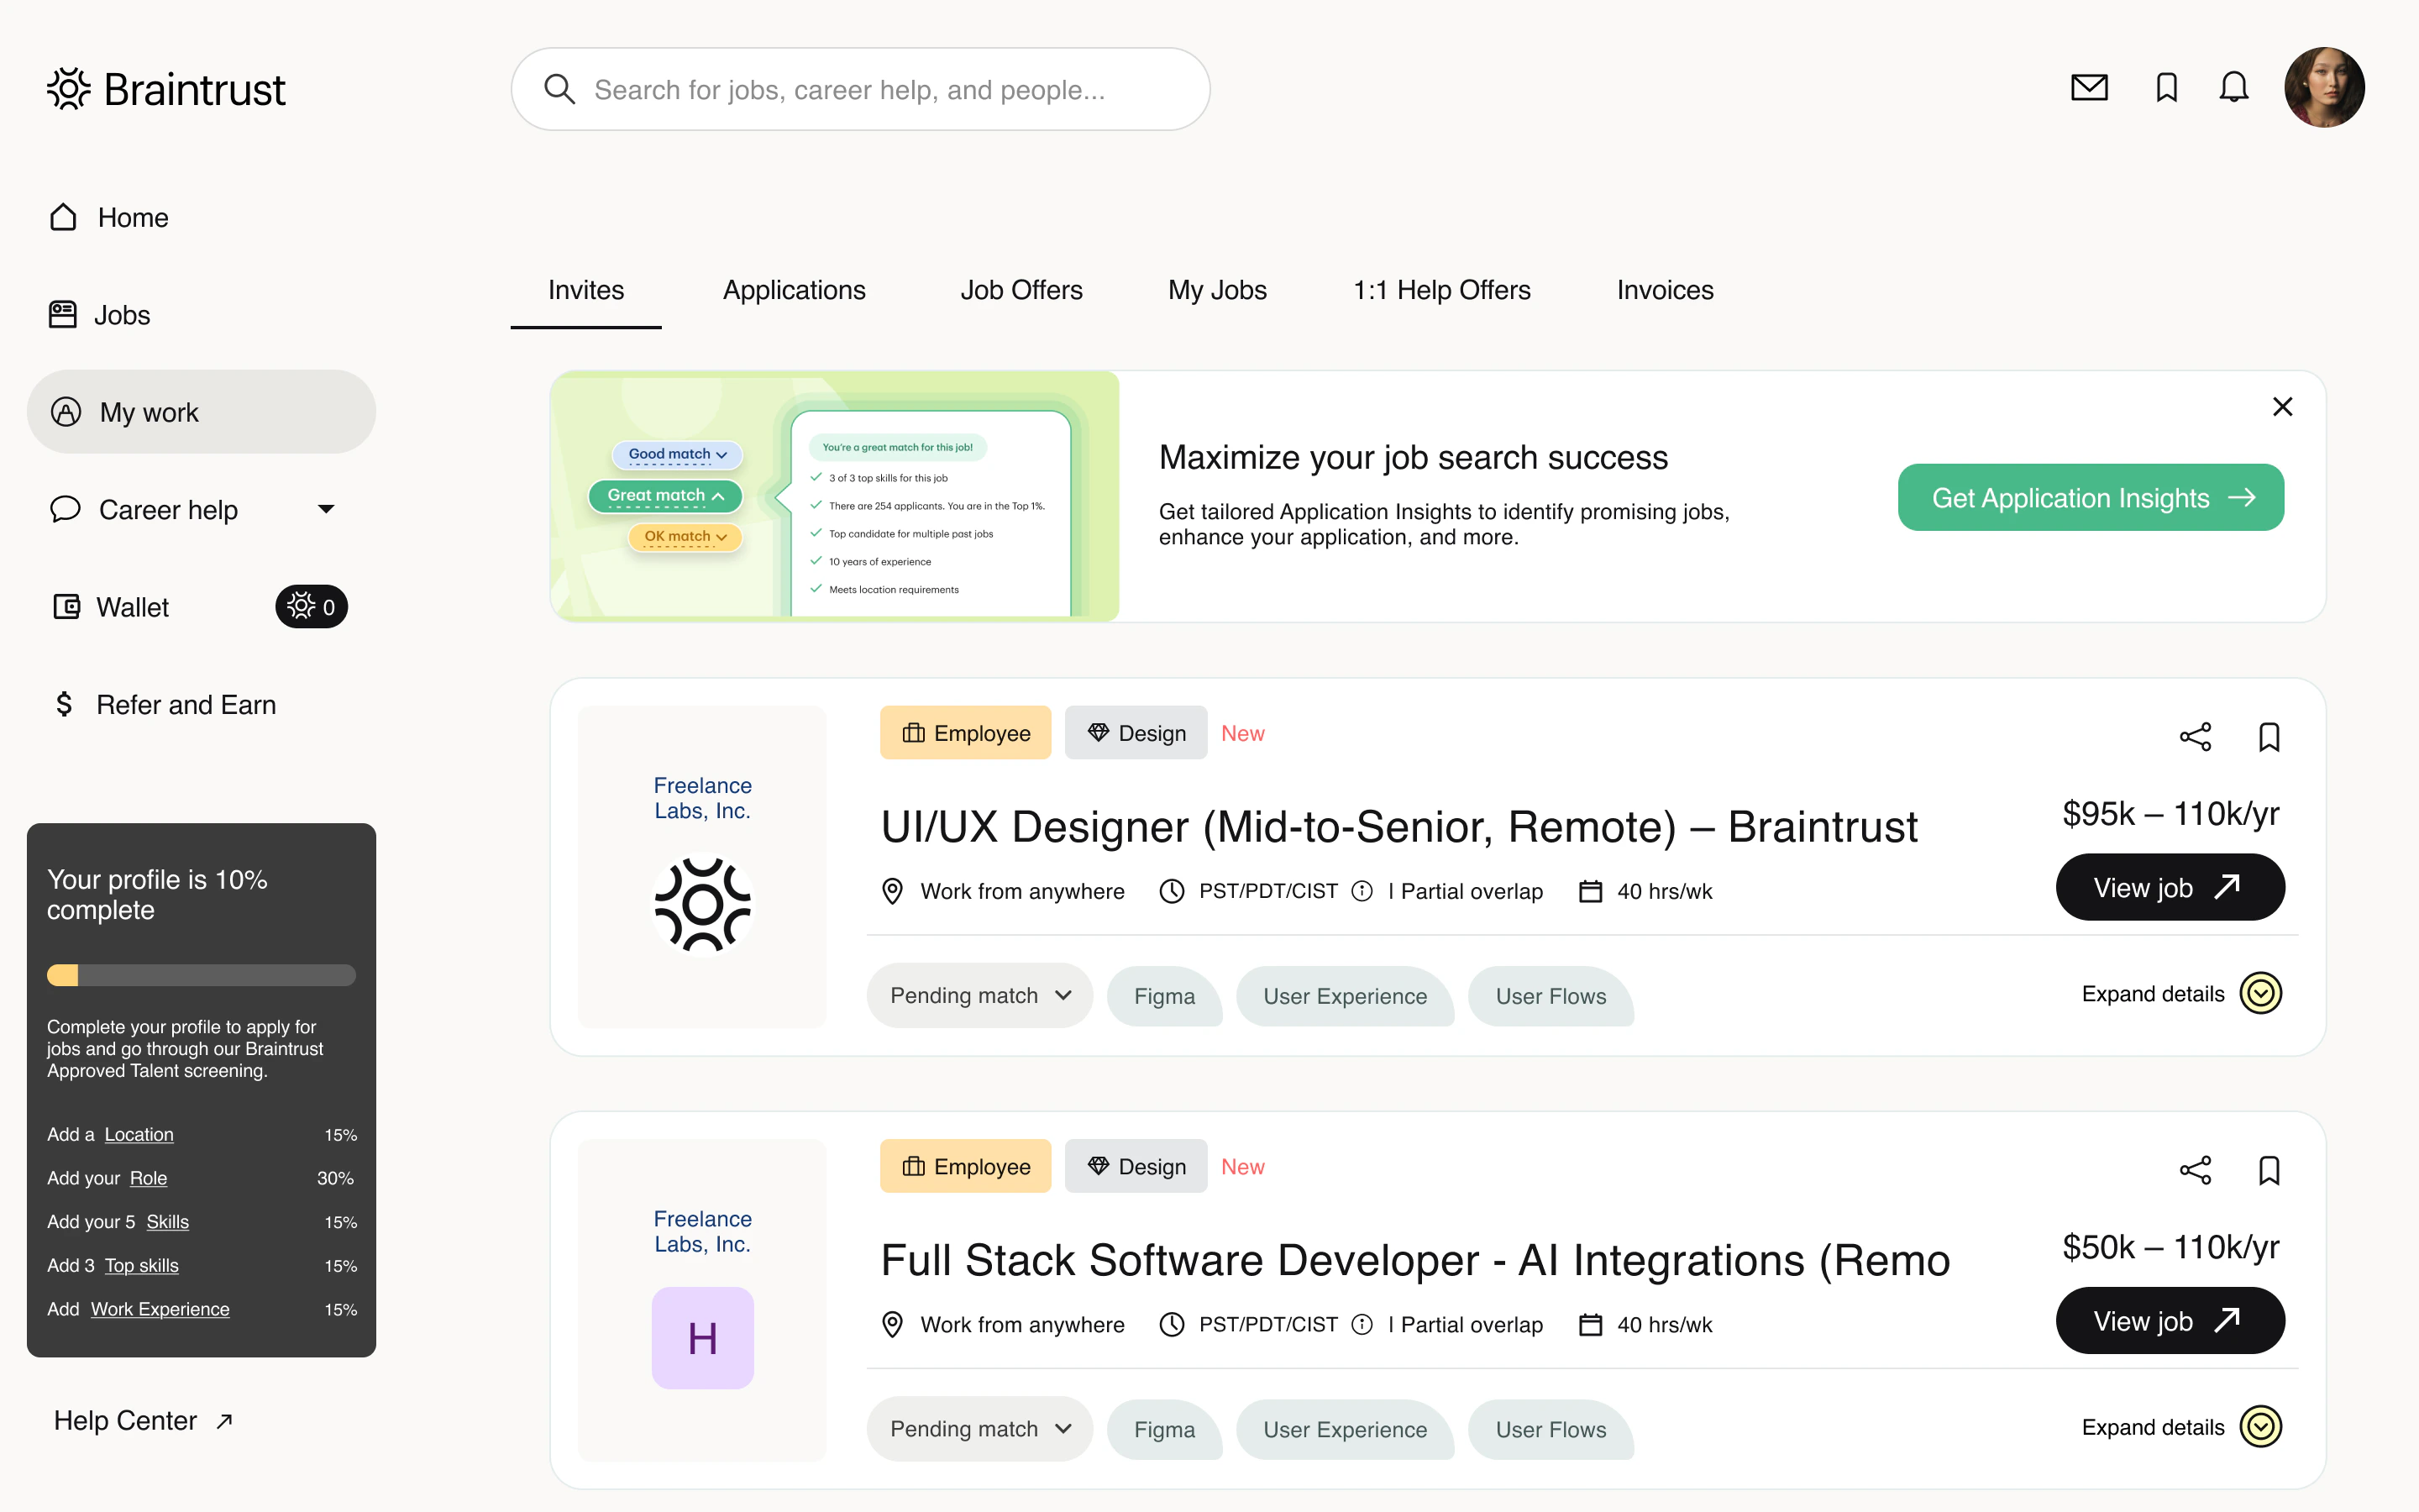Click Braintrust company logo on UI/UX job
The height and width of the screenshot is (1512, 2419).
(x=701, y=904)
